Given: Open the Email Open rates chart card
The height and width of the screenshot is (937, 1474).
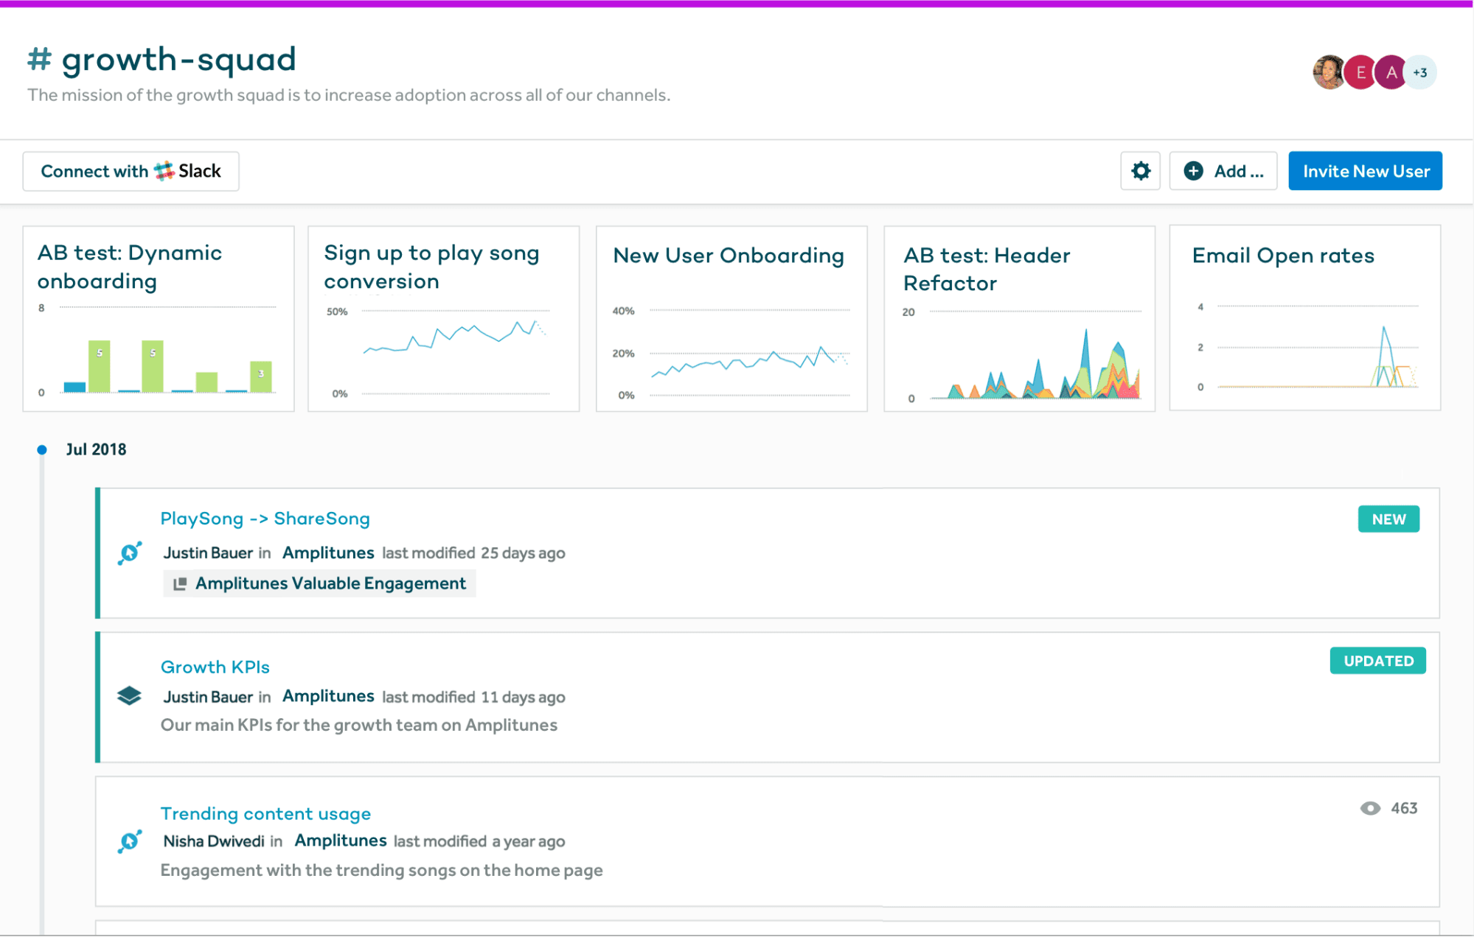Looking at the screenshot, I should pyautogui.click(x=1304, y=318).
